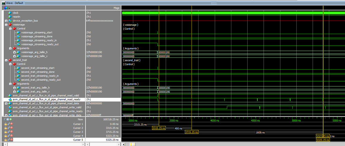Toggle the lock on Cursor 3

[x=6, y=132]
